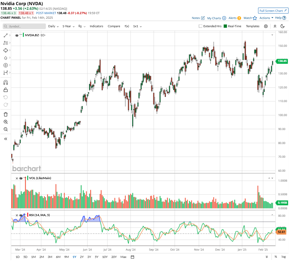290x261 pixels.
Task: Collapse chart header with double-up chevron
Action: click(275, 26)
